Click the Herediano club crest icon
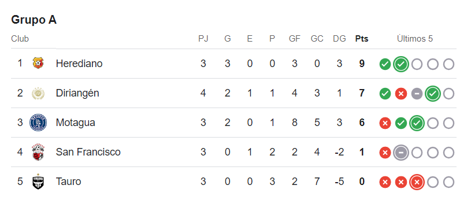This screenshot has height=211, width=471. click(38, 64)
